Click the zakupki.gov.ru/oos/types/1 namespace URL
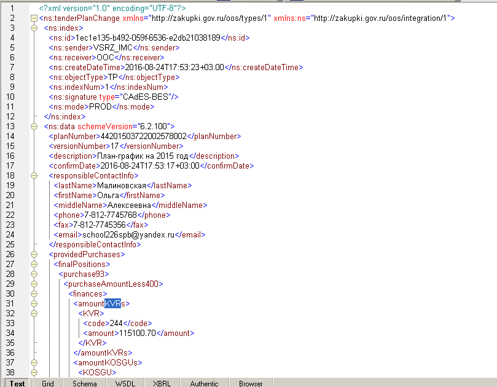This screenshot has height=387, width=497. 209,18
